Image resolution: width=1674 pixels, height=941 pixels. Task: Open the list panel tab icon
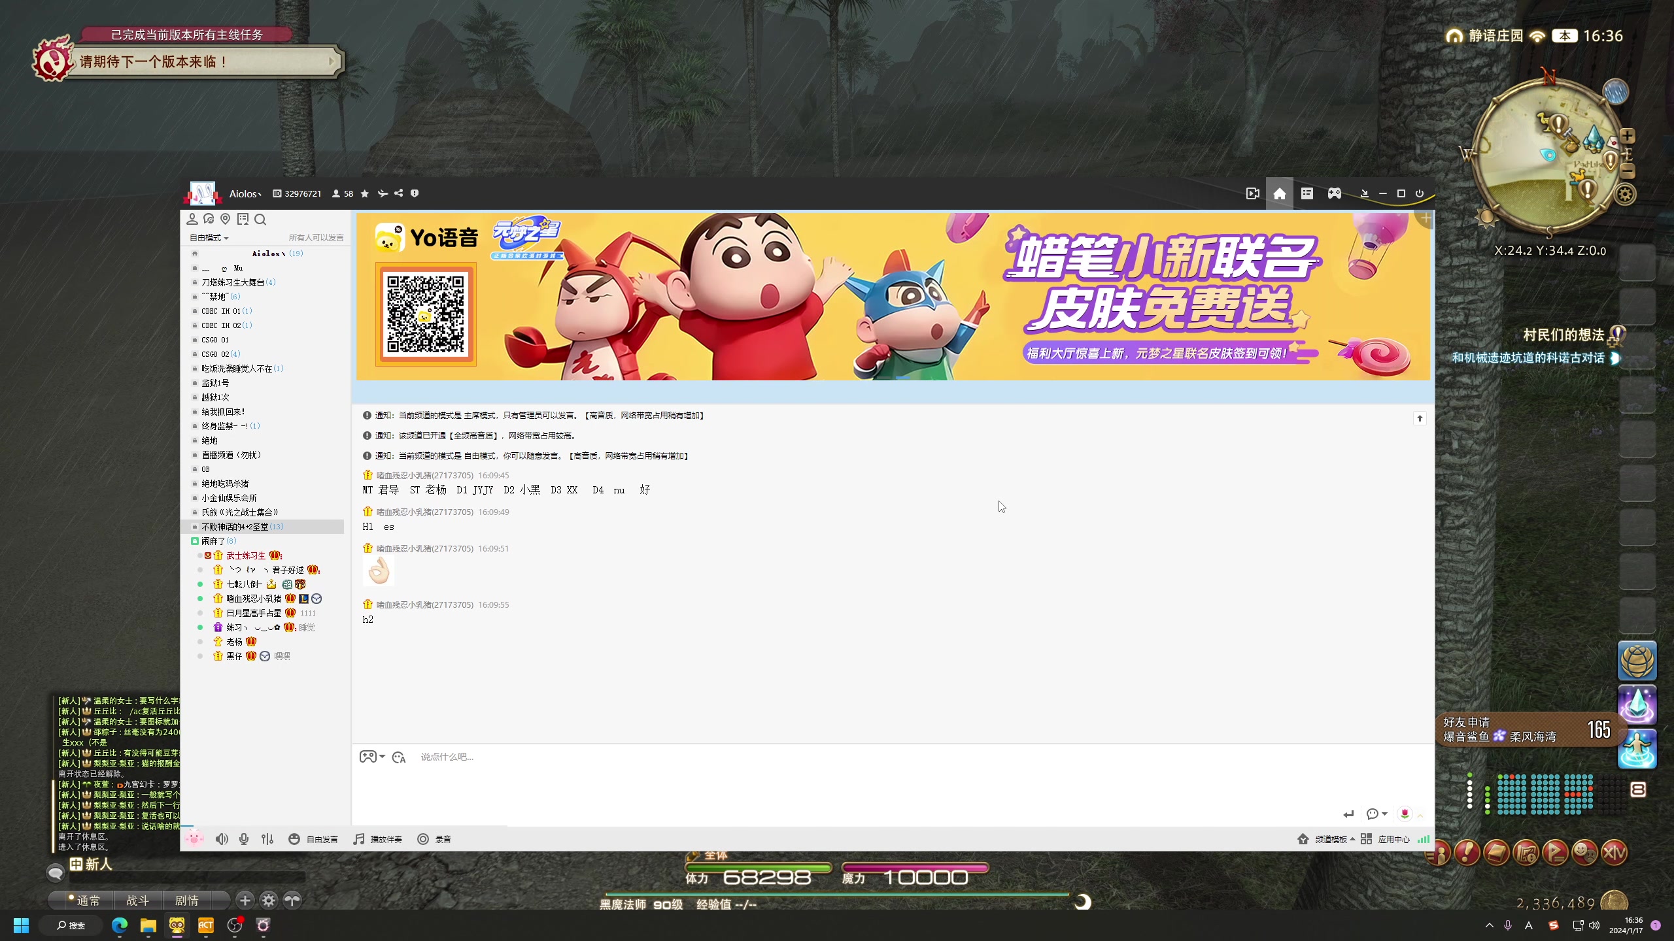(1307, 193)
